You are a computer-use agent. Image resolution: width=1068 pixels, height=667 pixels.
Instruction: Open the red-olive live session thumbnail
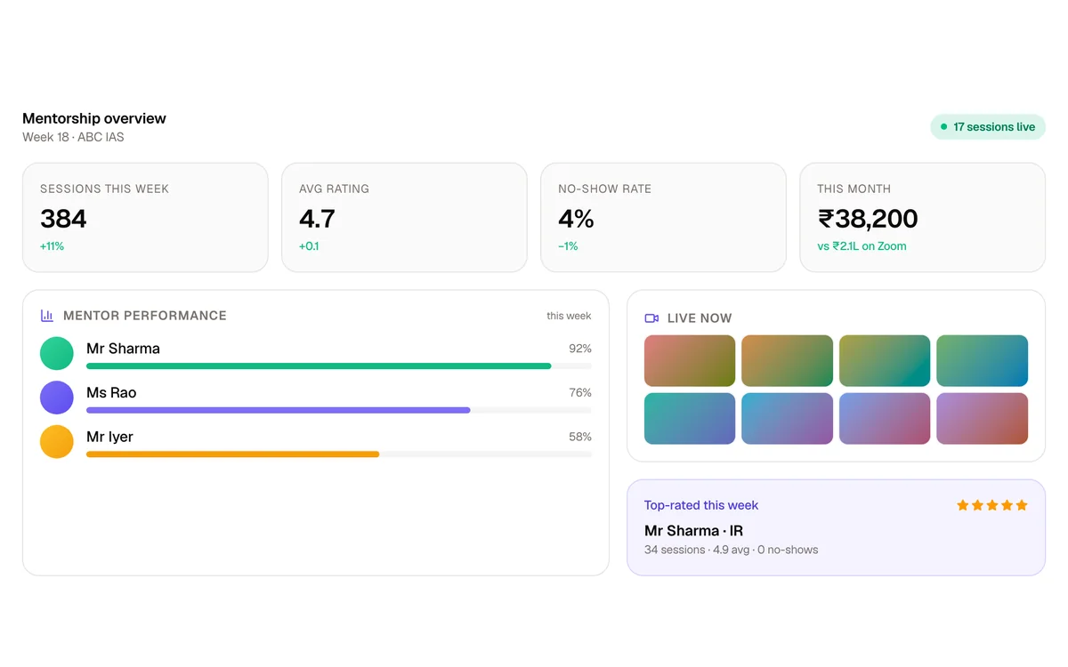[x=690, y=360]
